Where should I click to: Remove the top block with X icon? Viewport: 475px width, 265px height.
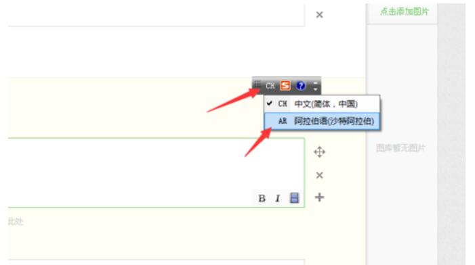(x=319, y=15)
